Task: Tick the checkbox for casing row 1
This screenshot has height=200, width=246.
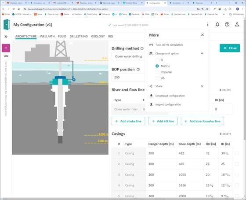Action: point(237,153)
